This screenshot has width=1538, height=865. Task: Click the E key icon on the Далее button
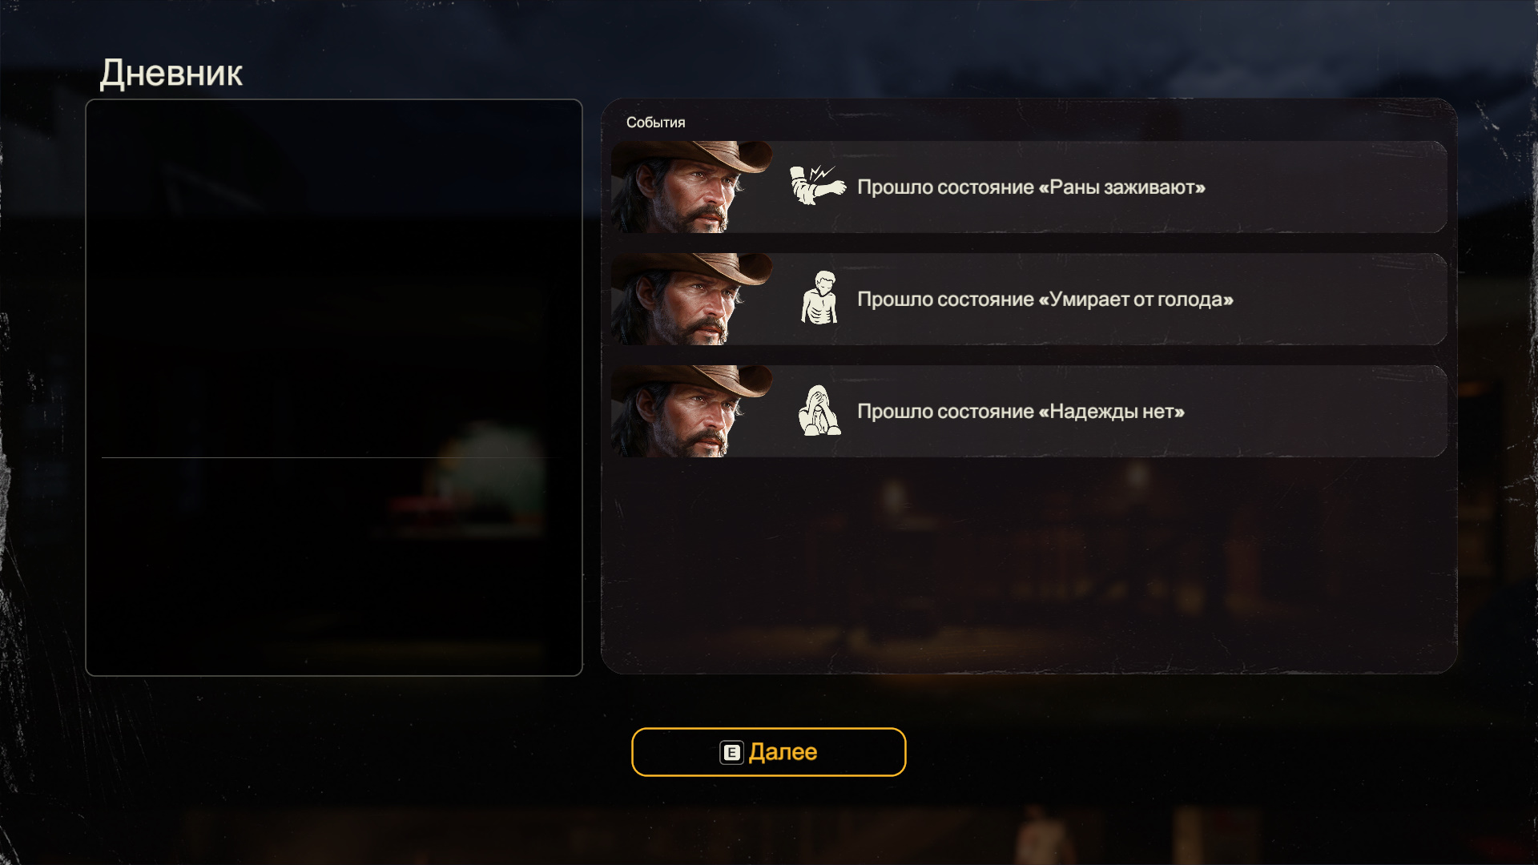pos(731,753)
